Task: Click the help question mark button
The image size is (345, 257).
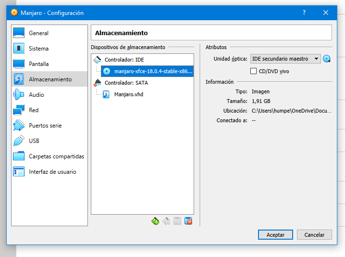Action: tap(304, 13)
